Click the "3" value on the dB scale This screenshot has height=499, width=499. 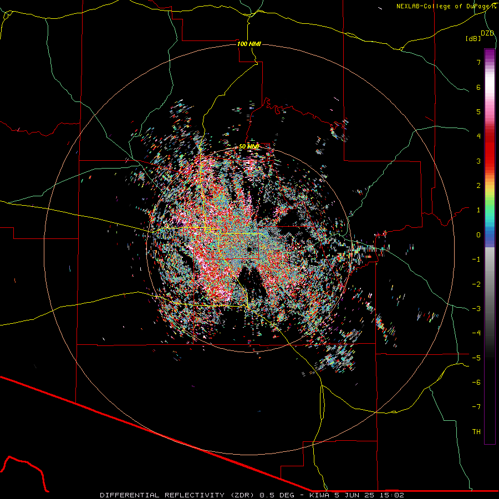point(478,161)
